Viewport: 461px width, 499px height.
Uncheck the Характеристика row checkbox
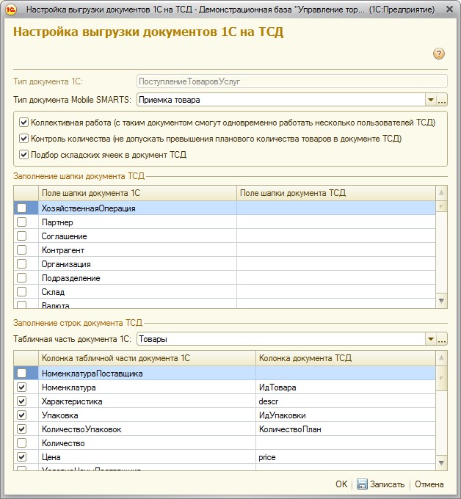(x=21, y=401)
